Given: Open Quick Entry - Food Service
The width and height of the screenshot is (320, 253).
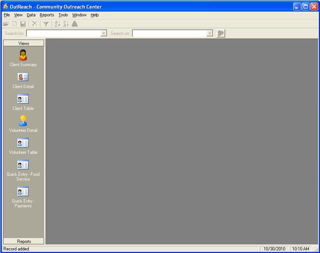Looking at the screenshot, I should tap(23, 165).
